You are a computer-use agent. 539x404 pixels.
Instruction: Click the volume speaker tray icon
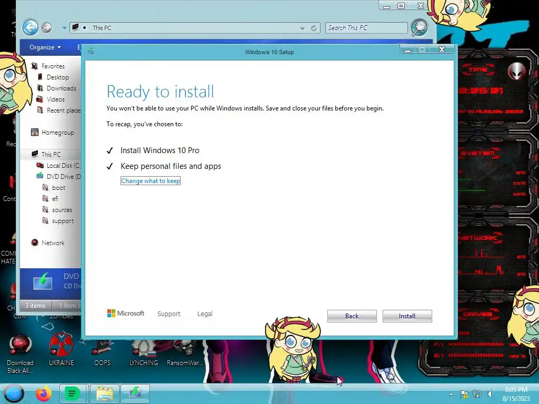tap(490, 394)
